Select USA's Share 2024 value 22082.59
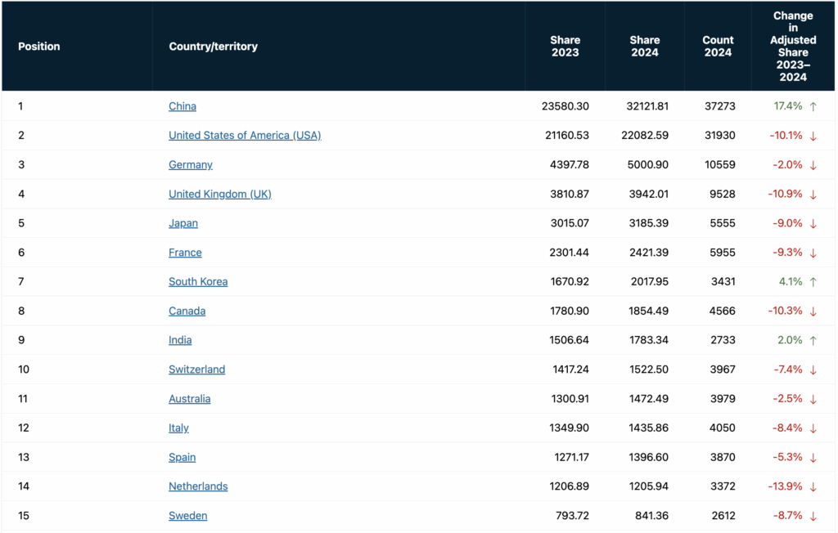838x533 pixels. [x=645, y=136]
